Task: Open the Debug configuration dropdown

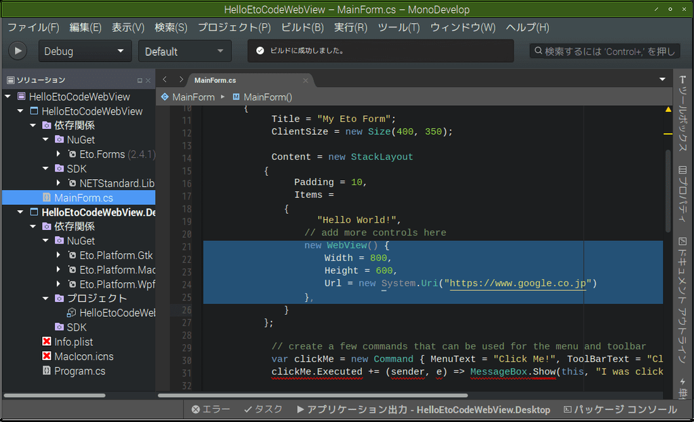Action: (x=85, y=50)
